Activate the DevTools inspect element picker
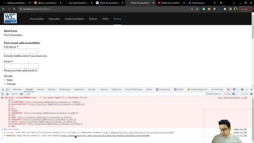This screenshot has width=254, height=143. [x=3, y=89]
